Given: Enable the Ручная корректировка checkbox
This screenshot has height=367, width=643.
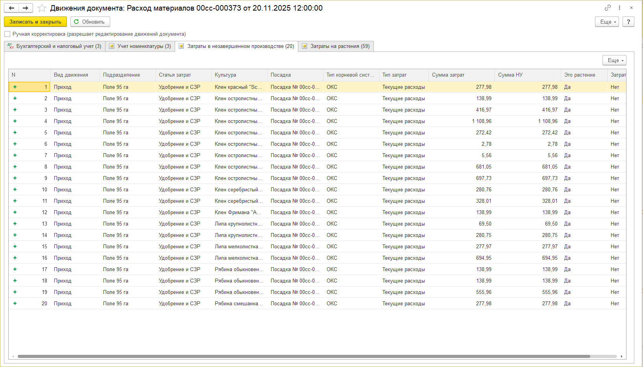Looking at the screenshot, I should (x=7, y=34).
